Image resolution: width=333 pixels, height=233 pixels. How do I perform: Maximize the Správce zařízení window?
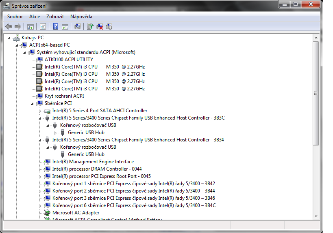click(x=296, y=4)
